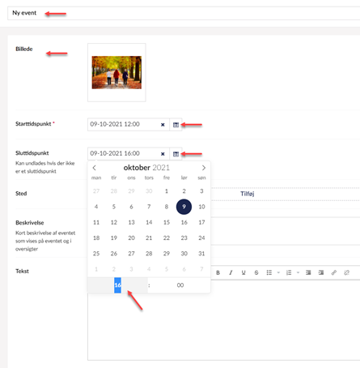Viewport: 360px width, 368px height.
Task: Clear the Starttidspunkt date value
Action: pyautogui.click(x=163, y=125)
